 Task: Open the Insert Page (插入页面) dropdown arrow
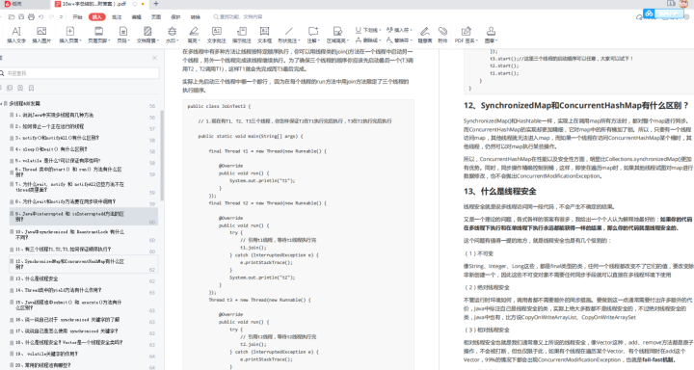point(80,40)
